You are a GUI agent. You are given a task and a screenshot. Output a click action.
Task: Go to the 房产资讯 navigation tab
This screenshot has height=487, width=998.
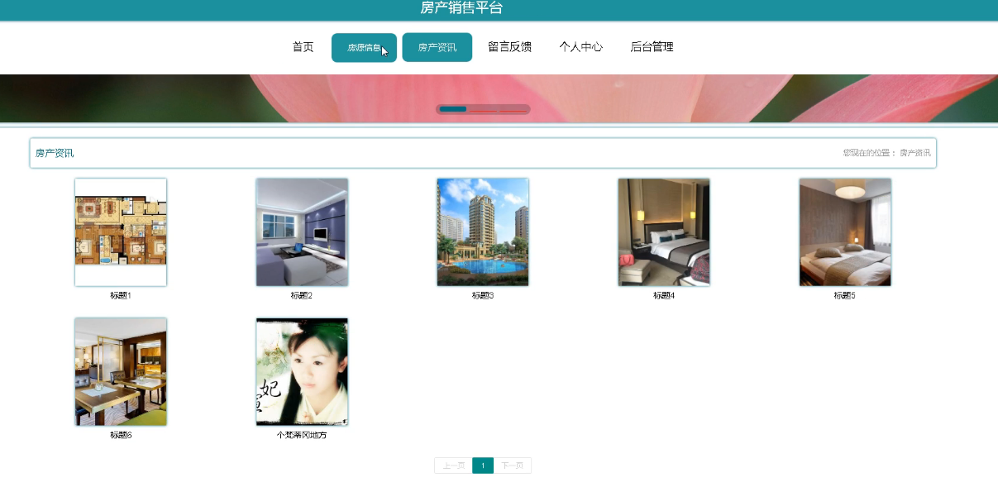pos(437,47)
